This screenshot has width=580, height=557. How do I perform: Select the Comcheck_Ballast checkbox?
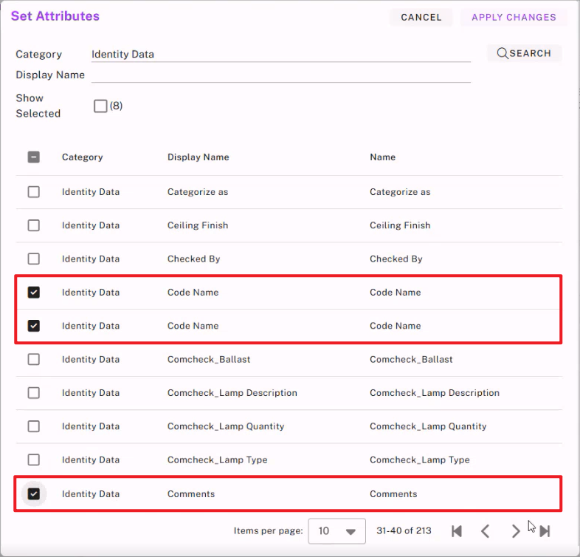coord(34,359)
